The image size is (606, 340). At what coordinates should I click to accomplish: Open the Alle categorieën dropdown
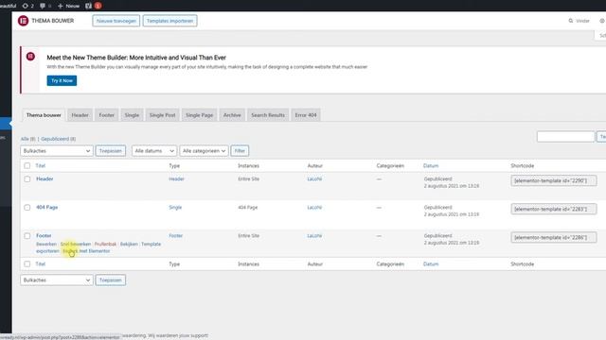click(204, 151)
